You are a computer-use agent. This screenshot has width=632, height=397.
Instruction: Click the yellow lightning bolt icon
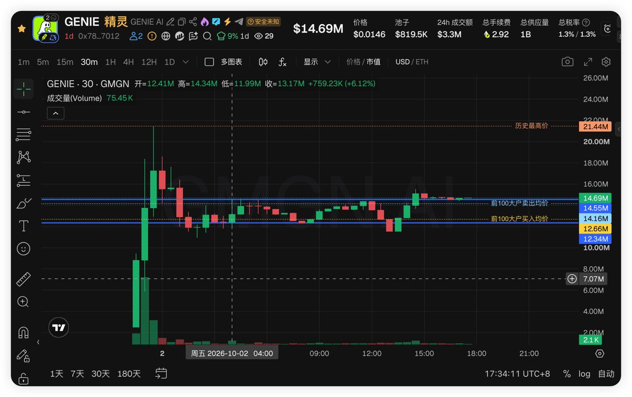click(228, 22)
